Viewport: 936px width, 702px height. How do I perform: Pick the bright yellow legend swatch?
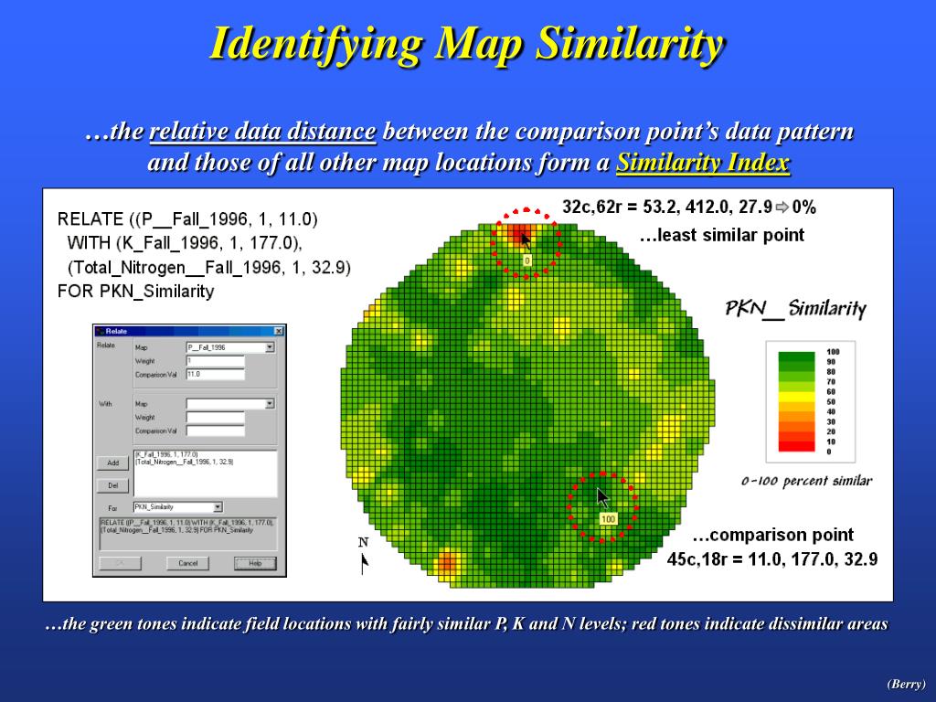[x=796, y=397]
